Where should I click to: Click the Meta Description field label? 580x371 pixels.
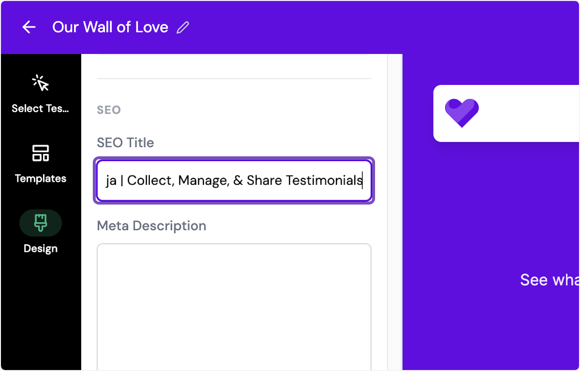(x=151, y=226)
